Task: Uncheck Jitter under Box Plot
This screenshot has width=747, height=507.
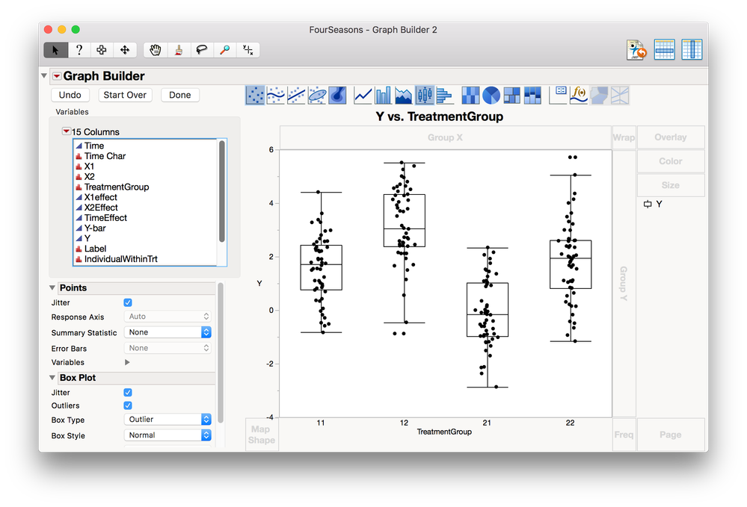Action: pos(128,392)
